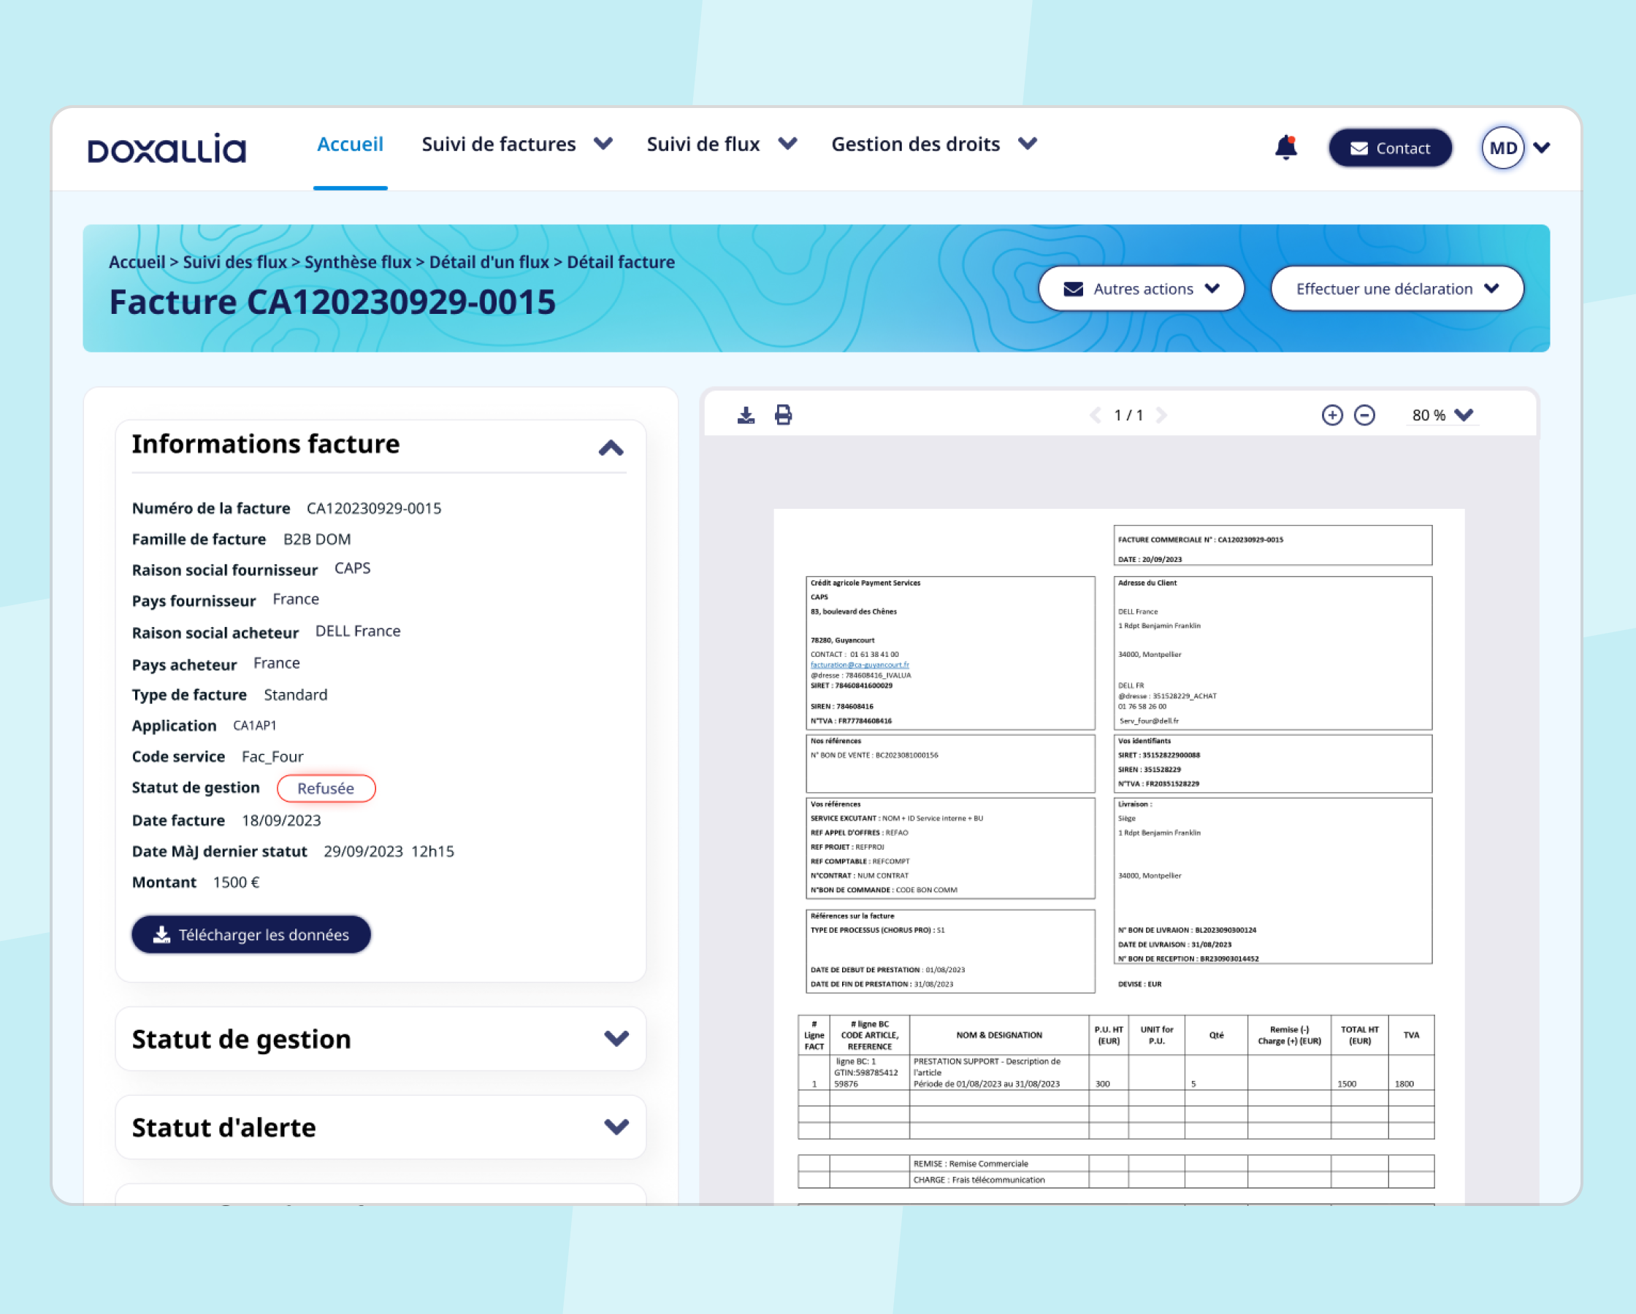Go to Suivi des flux breadcrumb
This screenshot has width=1636, height=1314.
[x=234, y=262]
